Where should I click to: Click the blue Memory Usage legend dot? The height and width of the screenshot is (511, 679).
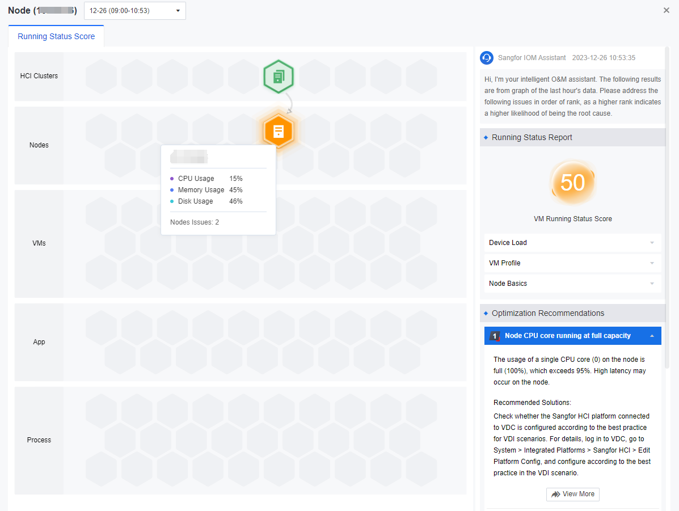pos(172,190)
